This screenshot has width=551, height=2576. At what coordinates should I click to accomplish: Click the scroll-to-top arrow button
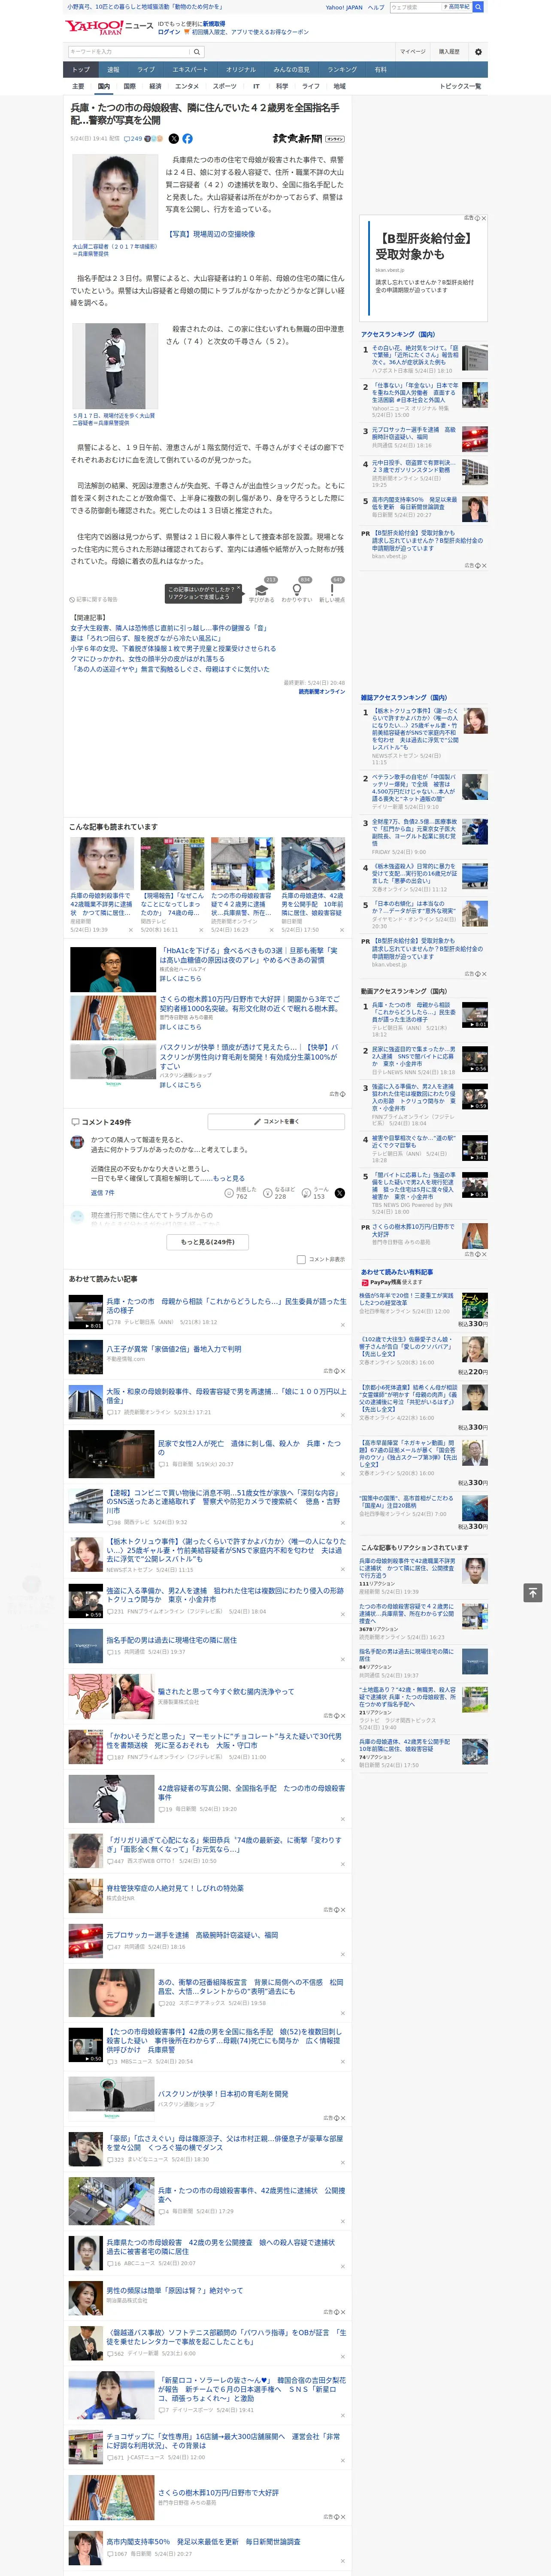[533, 1592]
